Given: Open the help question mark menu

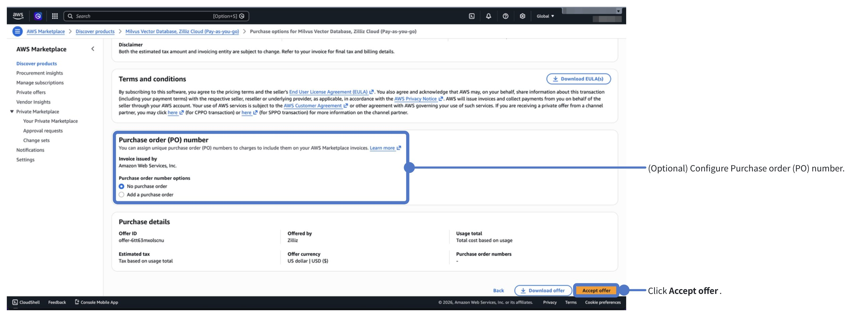Looking at the screenshot, I should 505,16.
